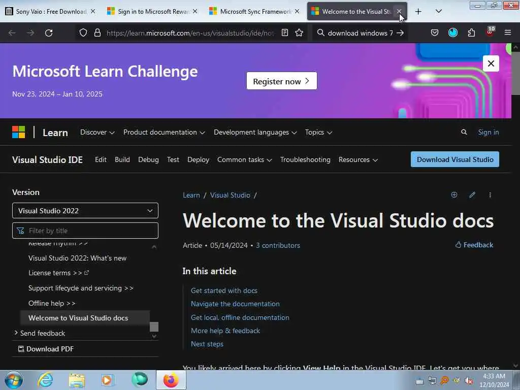
Task: Open Get local, offline documentation link
Action: coord(240,317)
